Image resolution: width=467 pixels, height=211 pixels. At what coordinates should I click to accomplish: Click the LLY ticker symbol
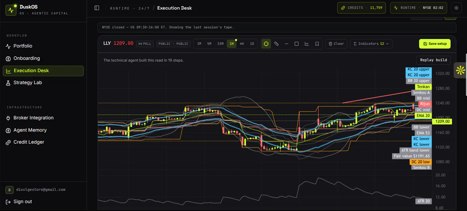(x=107, y=43)
